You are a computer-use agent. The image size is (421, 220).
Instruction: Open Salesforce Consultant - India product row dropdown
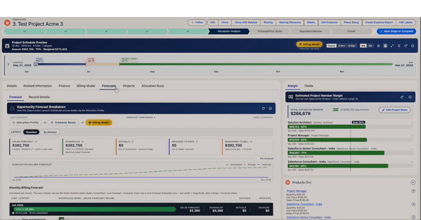tap(413, 204)
